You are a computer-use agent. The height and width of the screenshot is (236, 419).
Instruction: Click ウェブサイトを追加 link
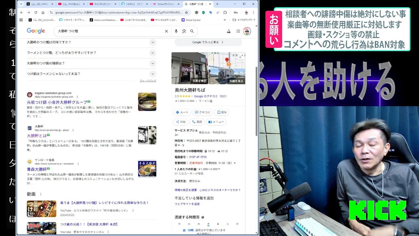(x=187, y=204)
